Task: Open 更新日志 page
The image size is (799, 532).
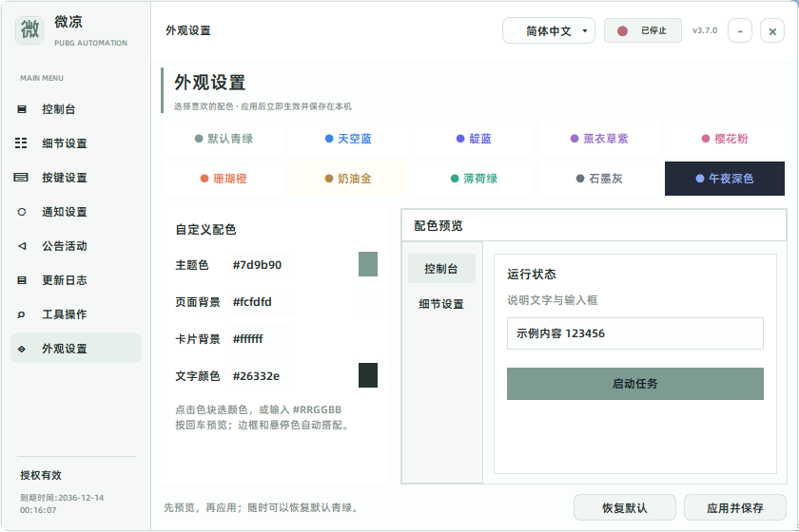Action: pos(76,279)
